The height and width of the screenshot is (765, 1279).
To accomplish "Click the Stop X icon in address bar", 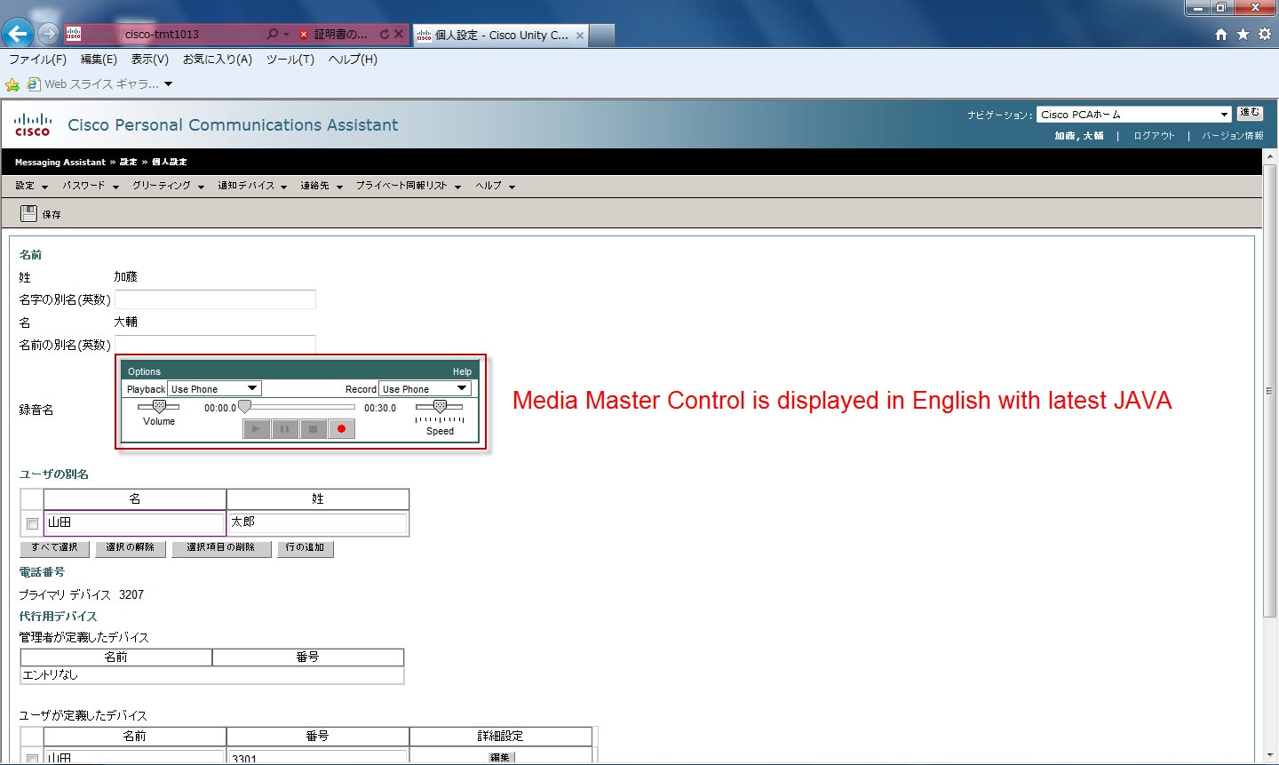I will (x=399, y=35).
